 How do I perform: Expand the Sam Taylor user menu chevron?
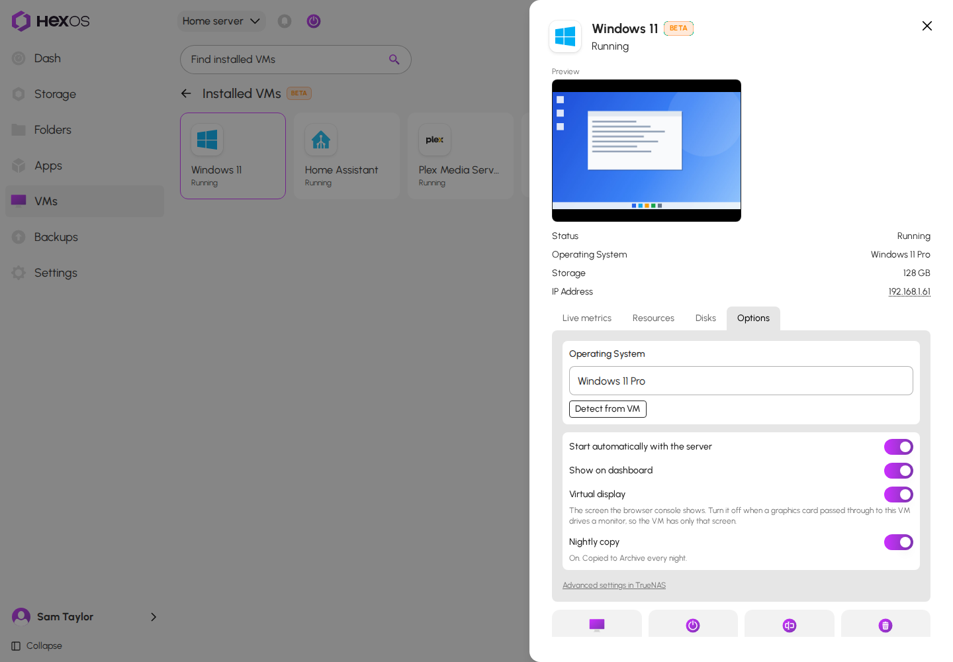coord(154,617)
